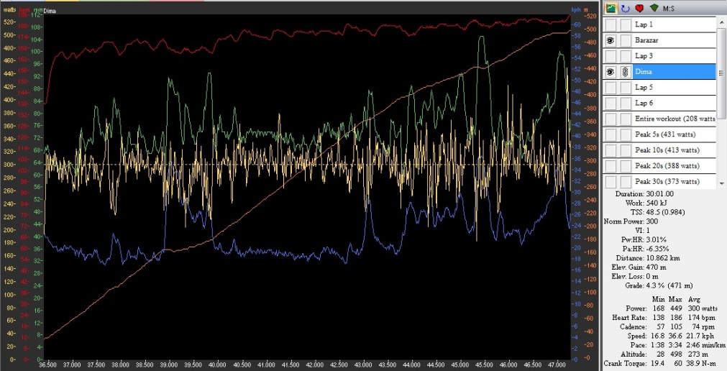This screenshot has width=727, height=371.
Task: Enable the link box next to Lap 3
Action: tap(626, 56)
